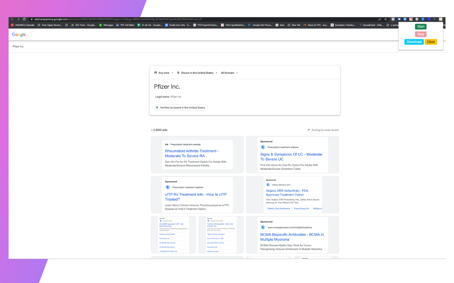Open the Pcade misc info Docs bookmark
Image resolution: width=454 pixels, height=283 pixels.
coord(178,25)
